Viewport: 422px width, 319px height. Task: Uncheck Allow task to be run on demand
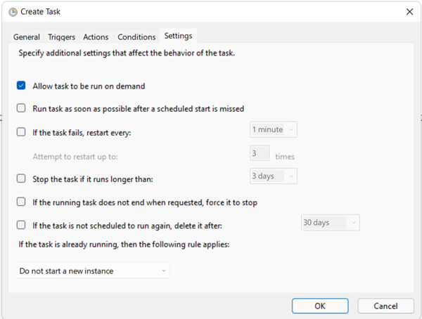coord(21,86)
